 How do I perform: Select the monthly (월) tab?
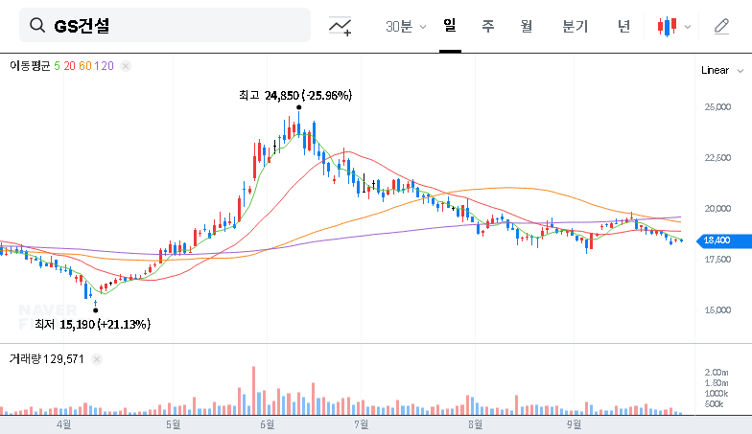pos(526,26)
